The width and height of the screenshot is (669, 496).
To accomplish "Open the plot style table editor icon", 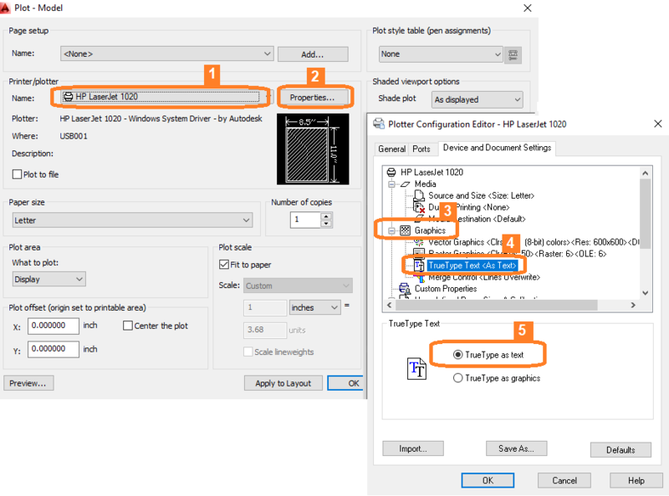I will tap(513, 54).
